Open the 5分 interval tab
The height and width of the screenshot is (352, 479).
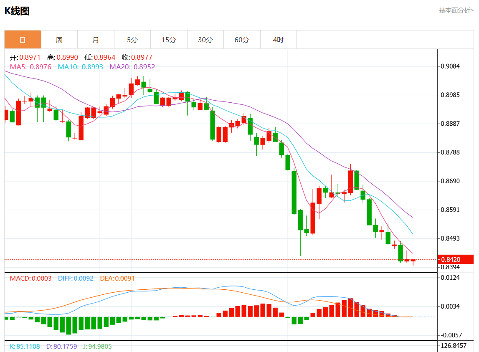coord(132,39)
